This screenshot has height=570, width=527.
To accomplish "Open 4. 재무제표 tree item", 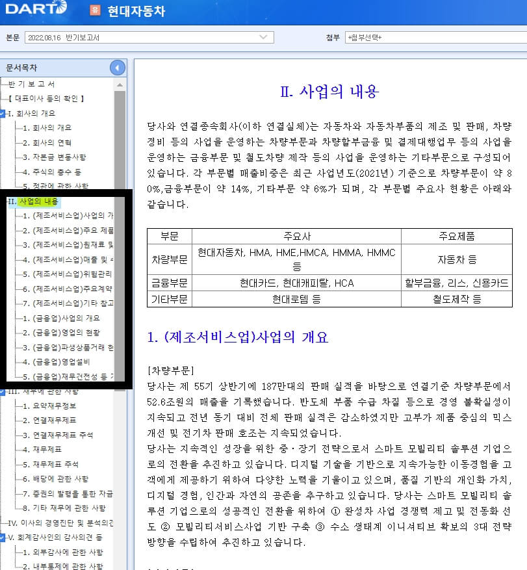I will (42, 450).
